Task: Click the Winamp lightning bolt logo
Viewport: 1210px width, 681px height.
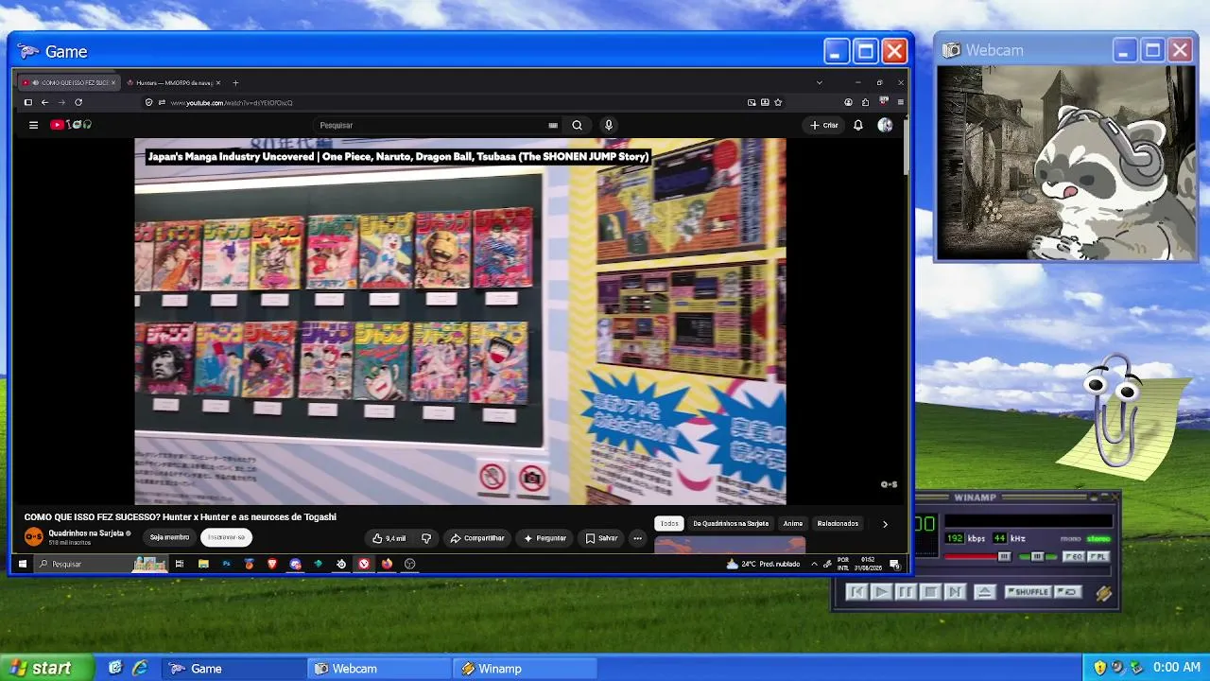Action: point(1103,593)
